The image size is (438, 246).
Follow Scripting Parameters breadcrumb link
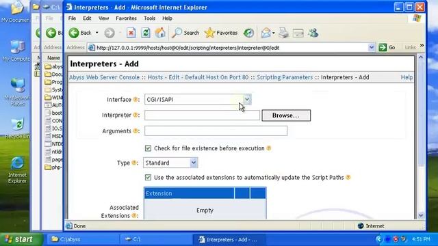coord(285,77)
